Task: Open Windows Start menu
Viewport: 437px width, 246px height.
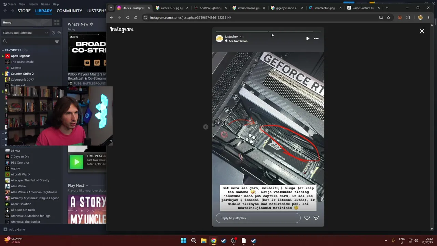Action: coord(184,241)
